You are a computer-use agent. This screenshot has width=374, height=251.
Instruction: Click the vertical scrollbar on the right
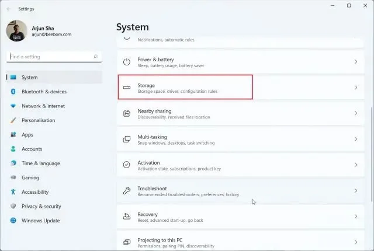point(372,155)
